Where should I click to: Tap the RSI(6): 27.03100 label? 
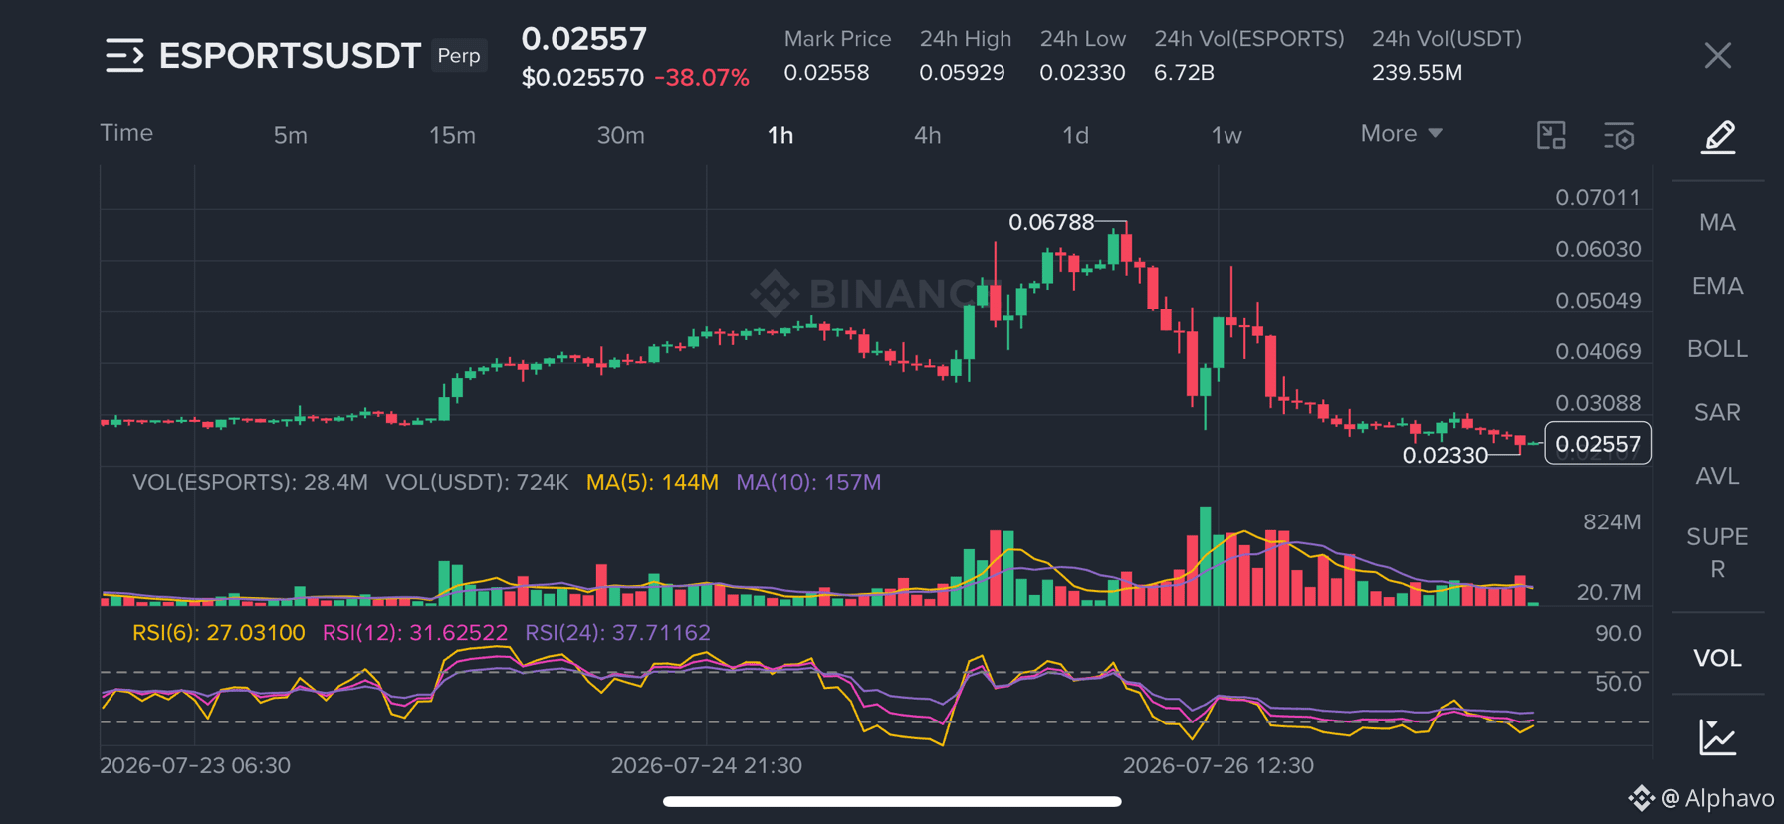[218, 633]
